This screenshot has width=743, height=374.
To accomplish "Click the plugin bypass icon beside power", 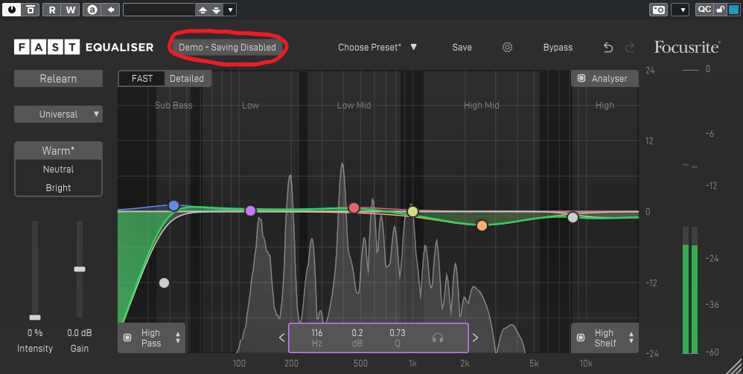I will (31, 10).
